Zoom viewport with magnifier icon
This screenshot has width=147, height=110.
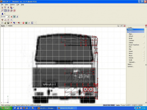[x=118, y=26]
